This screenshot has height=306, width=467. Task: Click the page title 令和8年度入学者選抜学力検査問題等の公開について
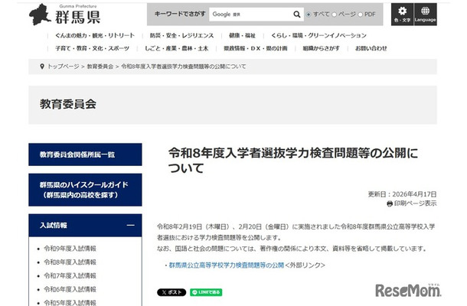pos(293,161)
